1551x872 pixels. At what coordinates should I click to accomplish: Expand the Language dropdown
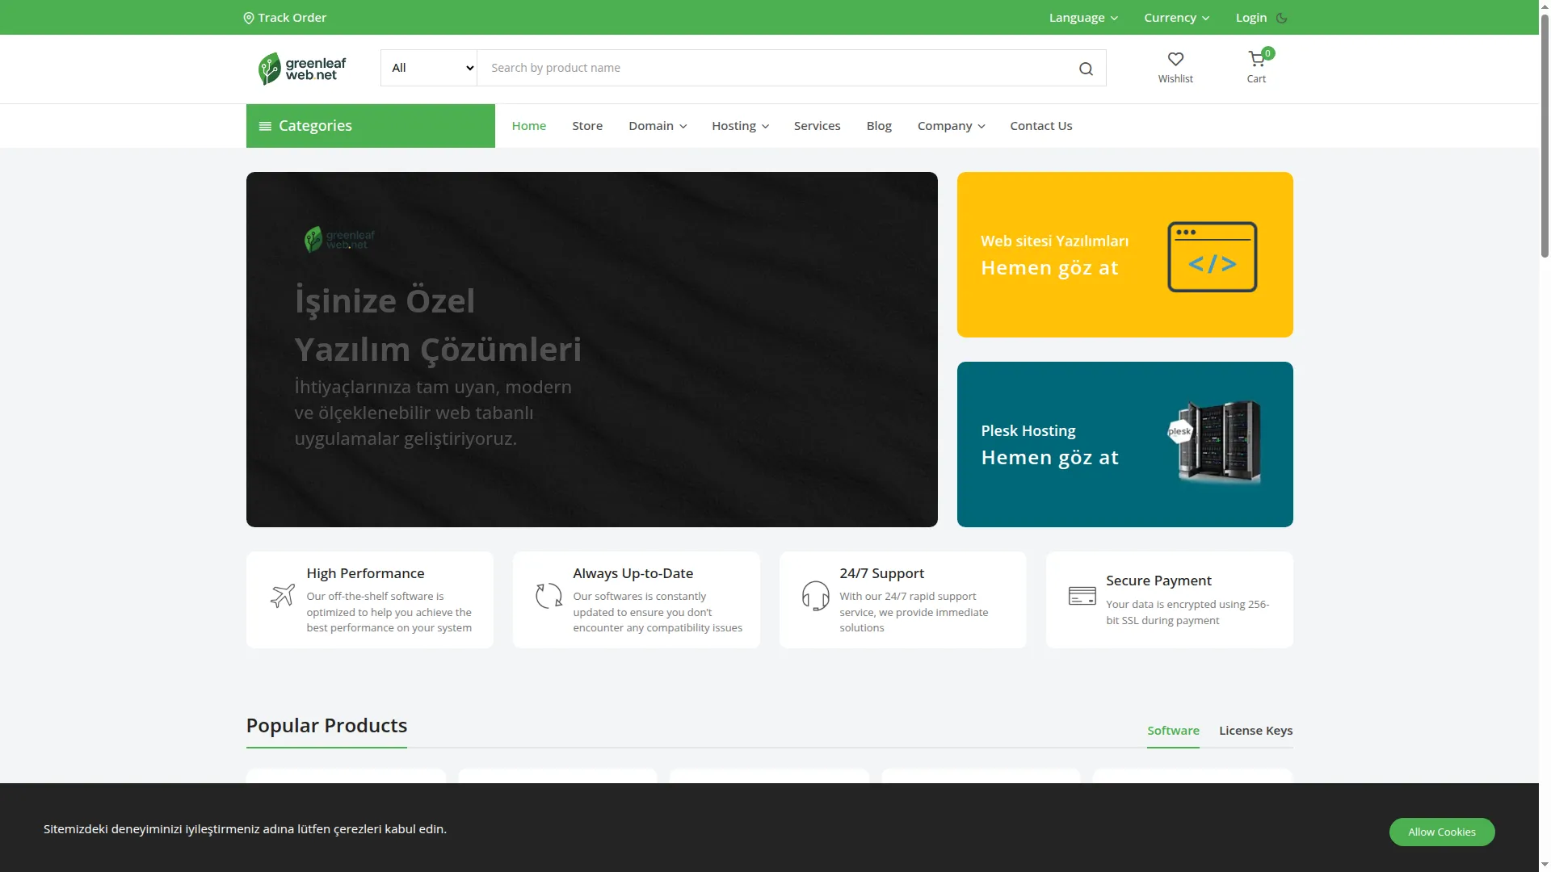1082,18
